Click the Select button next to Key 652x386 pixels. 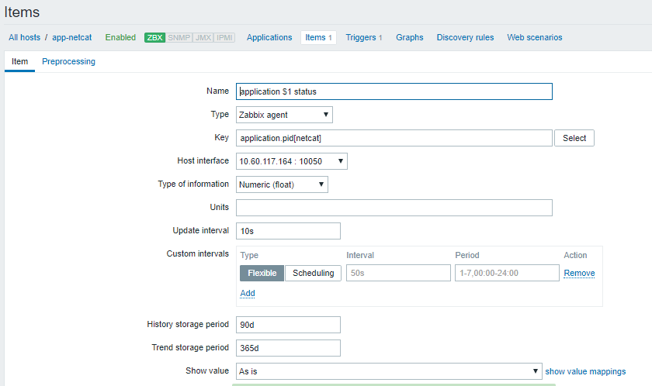pos(574,138)
